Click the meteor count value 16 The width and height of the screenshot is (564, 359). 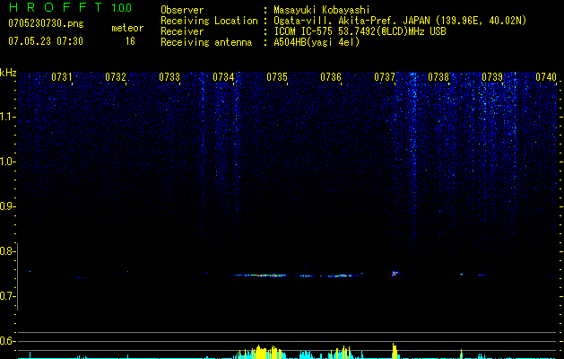tap(130, 41)
